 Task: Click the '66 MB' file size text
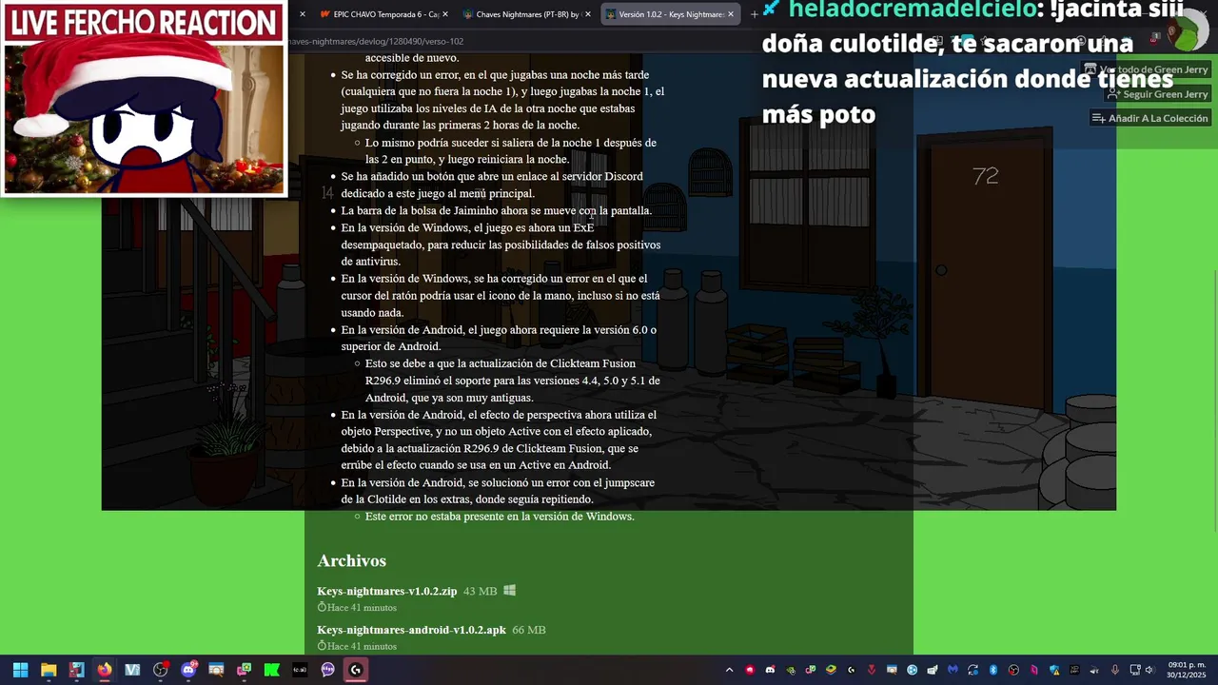528,630
